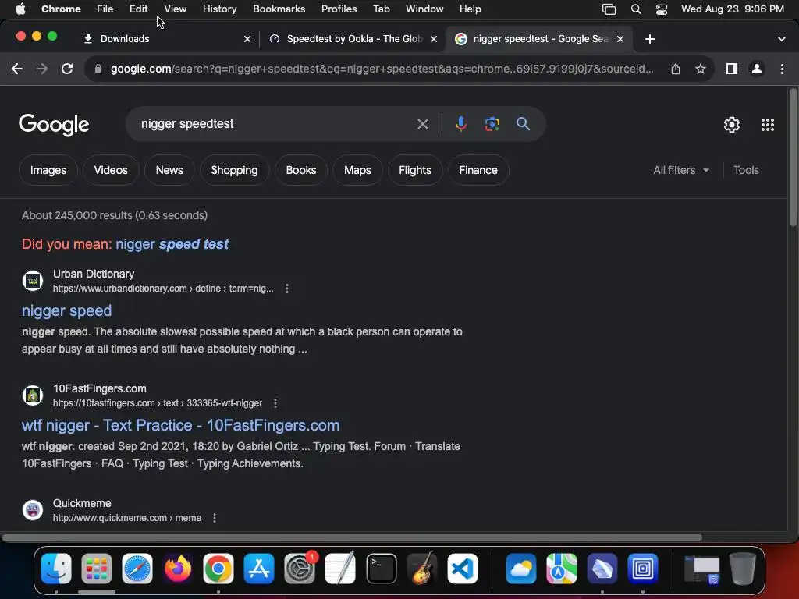Screen dimensions: 799x599
Task: Open Terminal from the dock
Action: click(x=381, y=569)
